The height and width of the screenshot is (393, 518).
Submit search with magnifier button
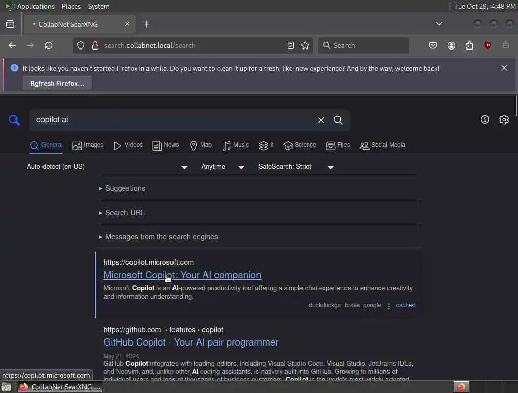tap(338, 120)
